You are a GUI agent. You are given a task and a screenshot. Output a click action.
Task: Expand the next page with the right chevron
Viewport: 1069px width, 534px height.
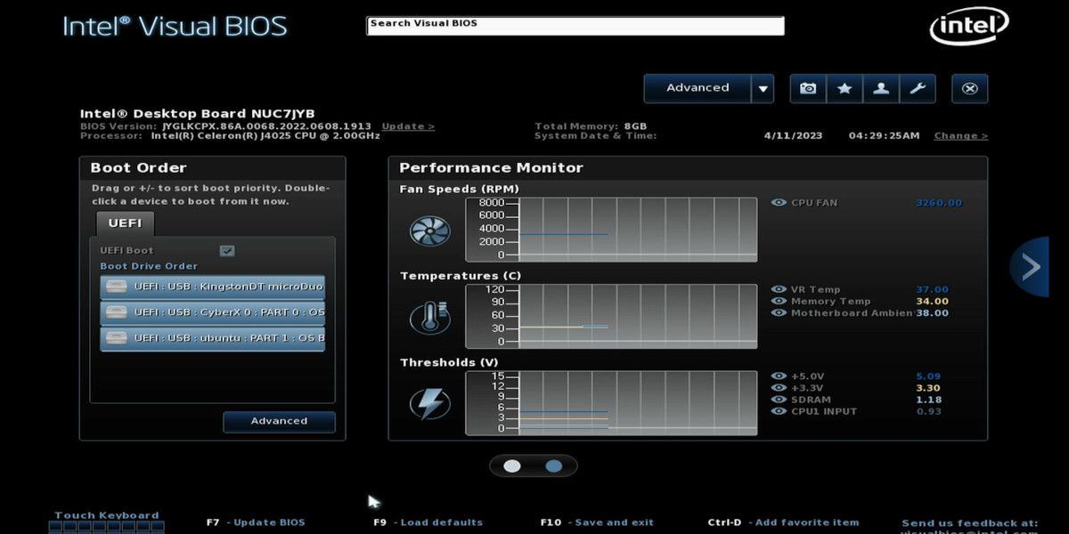(x=1030, y=265)
